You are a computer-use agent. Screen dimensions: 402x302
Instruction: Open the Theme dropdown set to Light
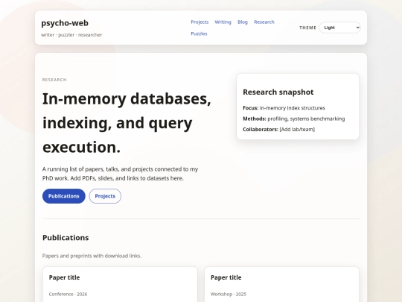click(x=339, y=28)
